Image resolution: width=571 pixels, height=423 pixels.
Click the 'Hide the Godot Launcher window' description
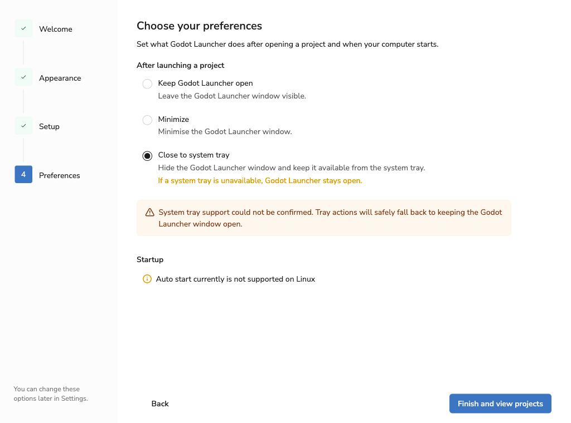point(291,168)
